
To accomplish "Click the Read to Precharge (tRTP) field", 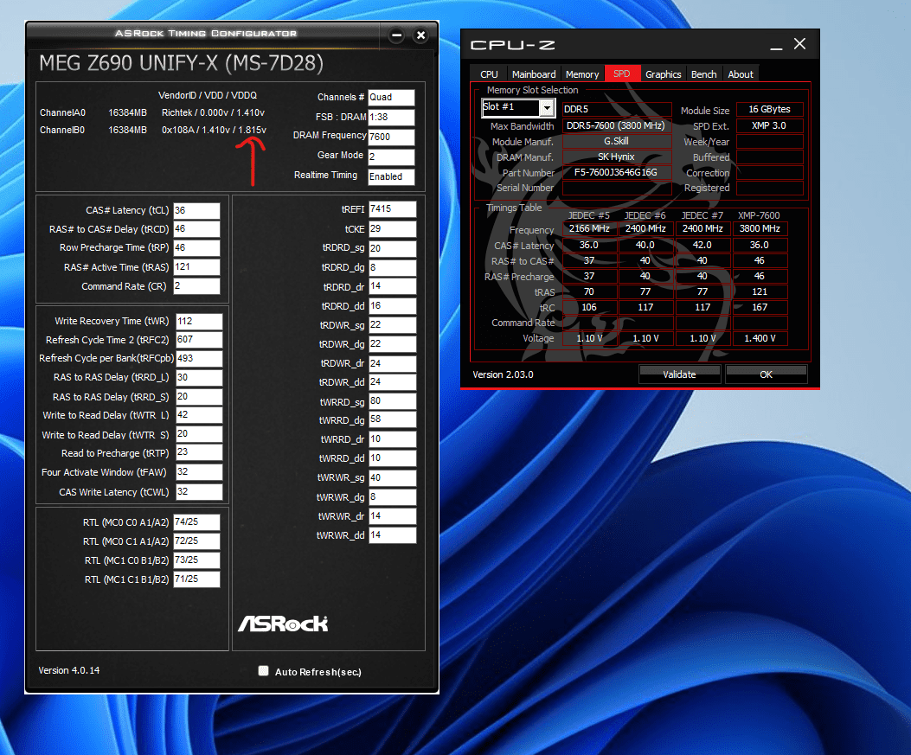I will pos(199,451).
